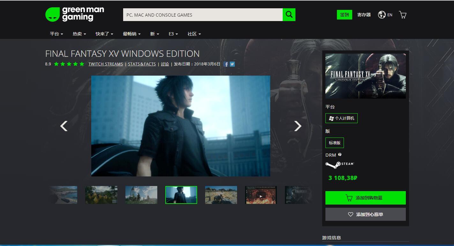The image size is (454, 246).
Task: Open the TWITCH STREAMS link
Action: coord(106,64)
